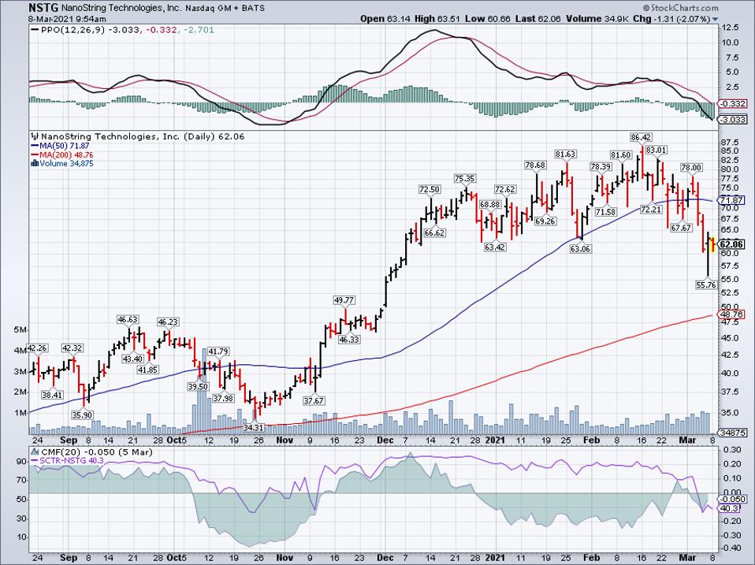Click the 72.50 price label
The height and width of the screenshot is (565, 755).
pos(430,190)
